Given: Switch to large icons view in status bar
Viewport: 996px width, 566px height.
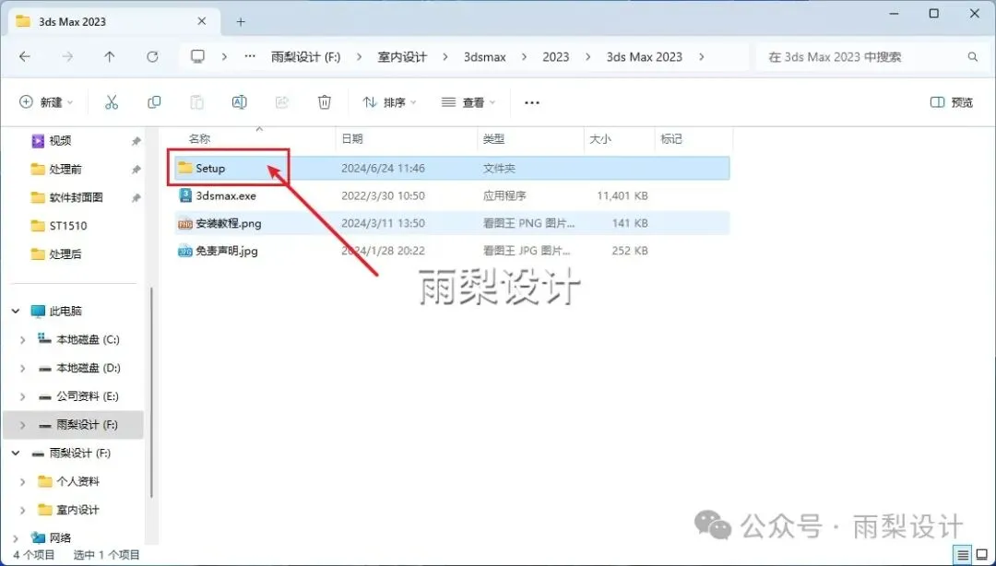Looking at the screenshot, I should (981, 555).
